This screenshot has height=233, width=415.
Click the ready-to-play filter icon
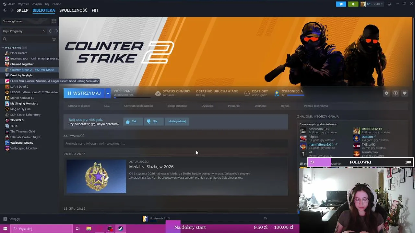click(56, 31)
